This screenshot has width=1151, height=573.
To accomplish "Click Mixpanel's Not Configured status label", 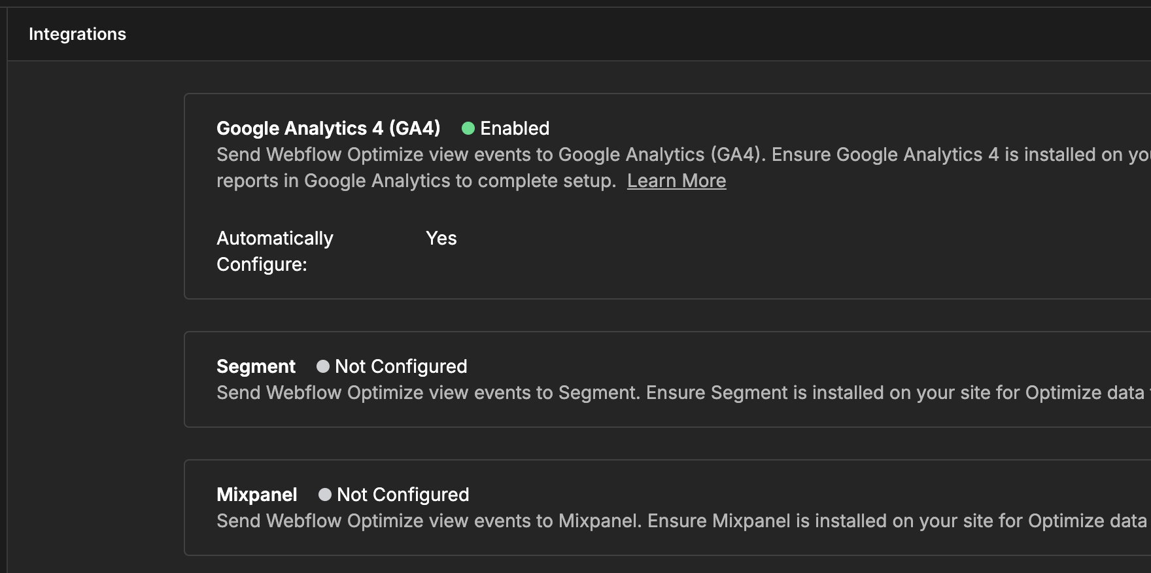I will 403,495.
